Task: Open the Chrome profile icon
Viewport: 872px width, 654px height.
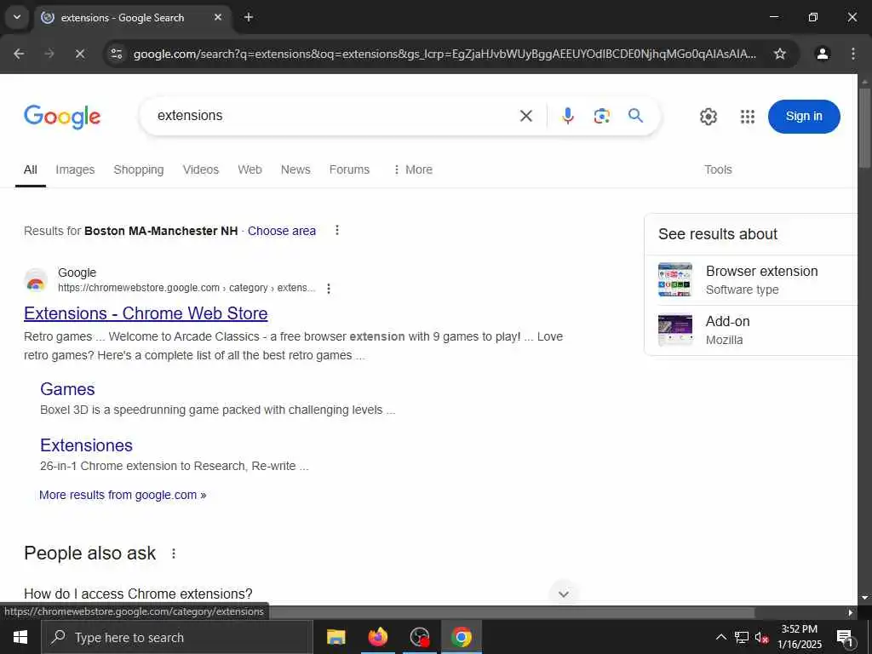Action: [x=823, y=54]
